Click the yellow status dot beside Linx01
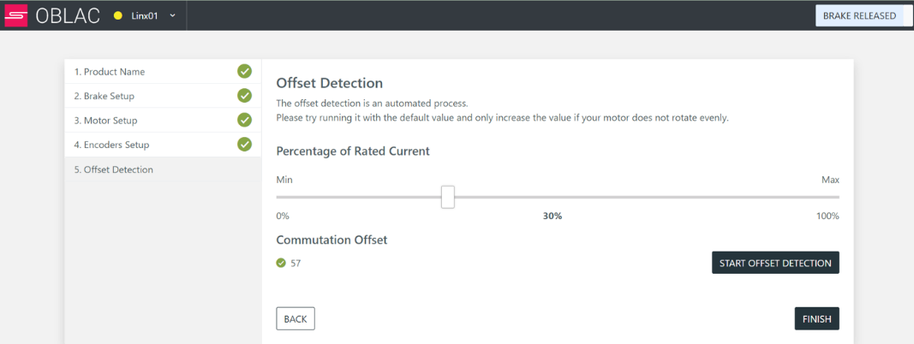 (x=117, y=15)
